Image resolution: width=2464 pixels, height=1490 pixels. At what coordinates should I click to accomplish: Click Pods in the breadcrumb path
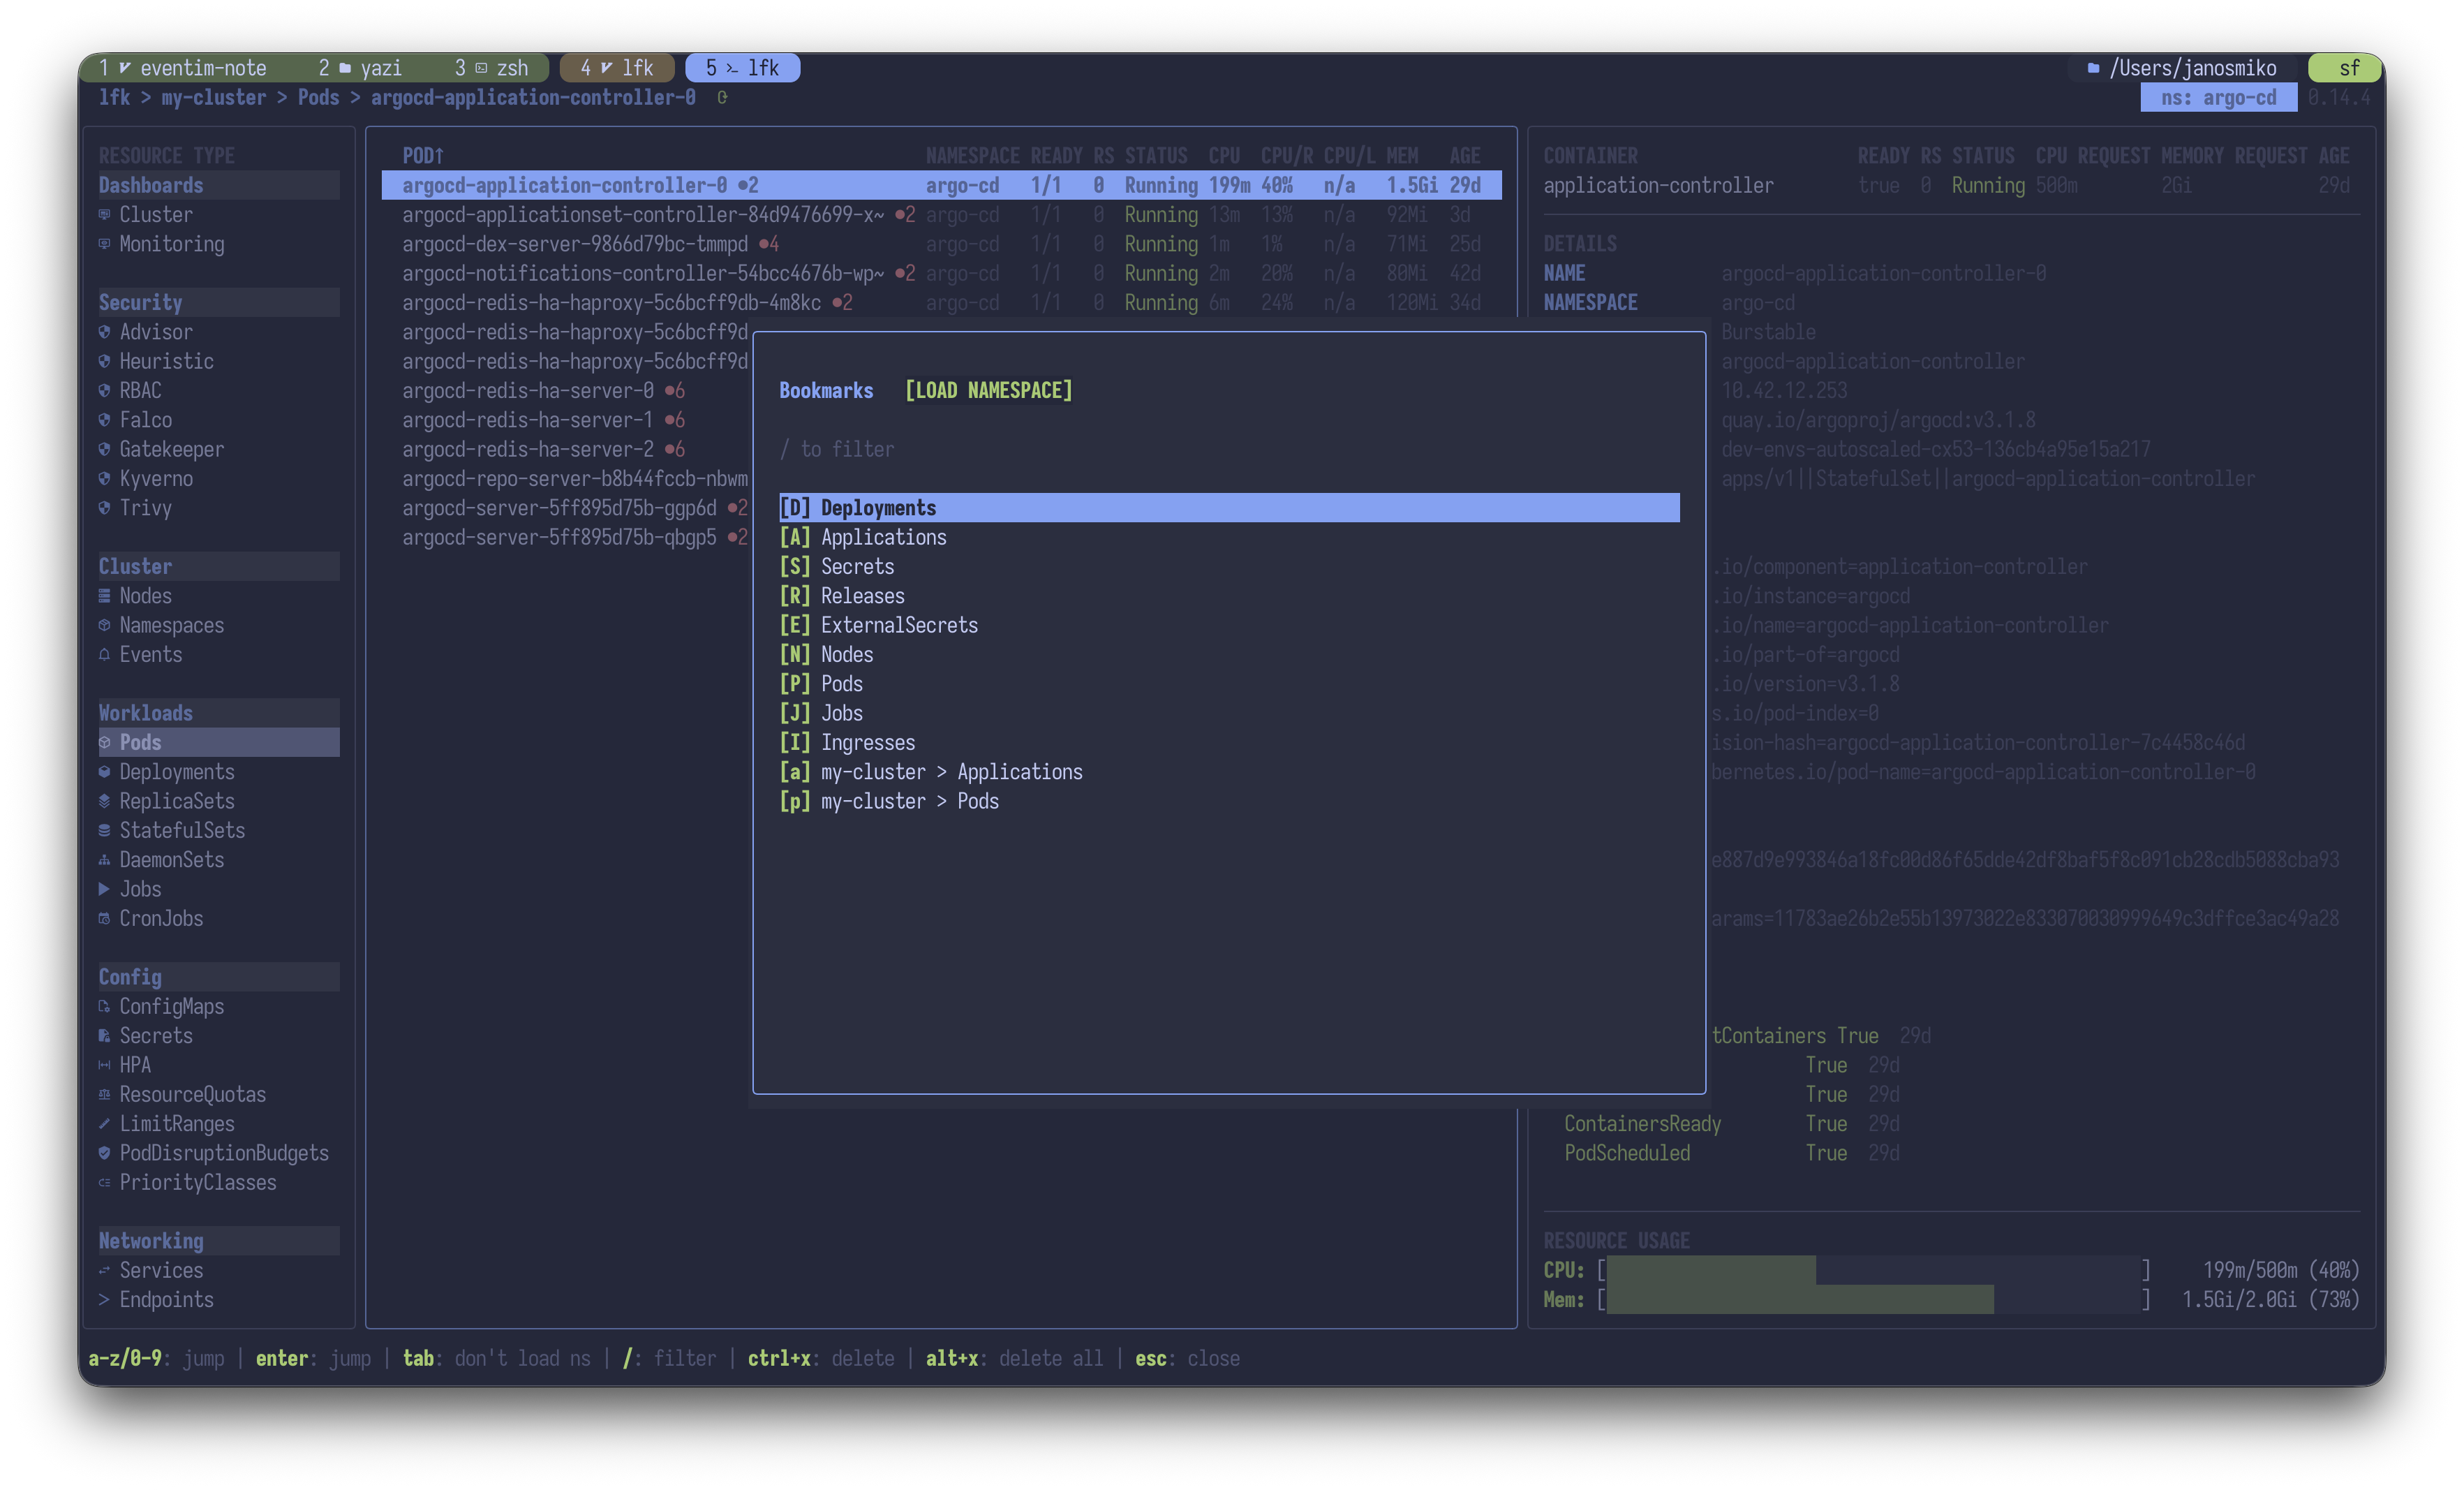coord(318,98)
